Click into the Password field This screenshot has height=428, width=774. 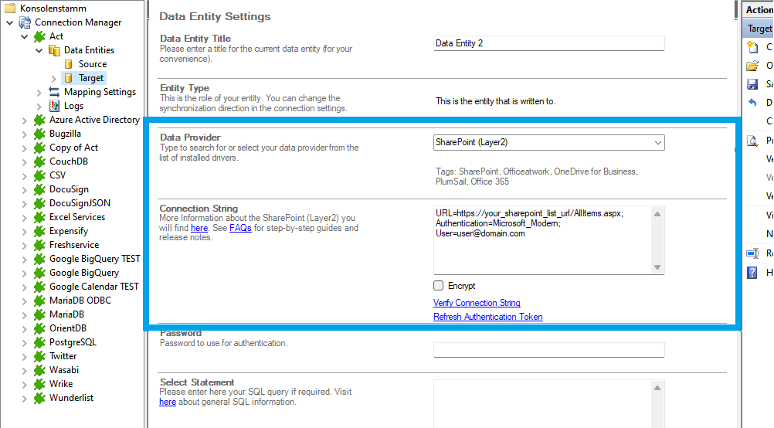pyautogui.click(x=549, y=350)
